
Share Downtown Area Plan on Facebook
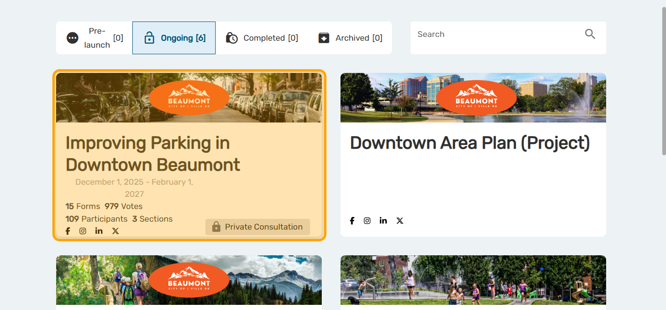[352, 221]
